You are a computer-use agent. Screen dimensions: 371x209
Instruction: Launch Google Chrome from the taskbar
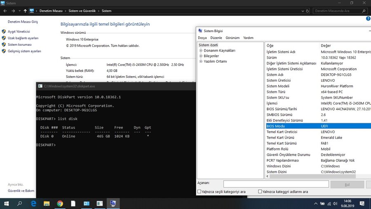pyautogui.click(x=60, y=203)
